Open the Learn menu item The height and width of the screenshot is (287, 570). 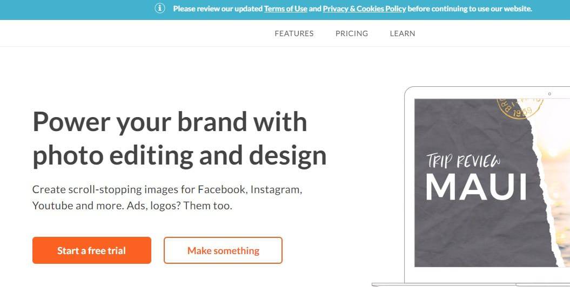[x=403, y=33]
